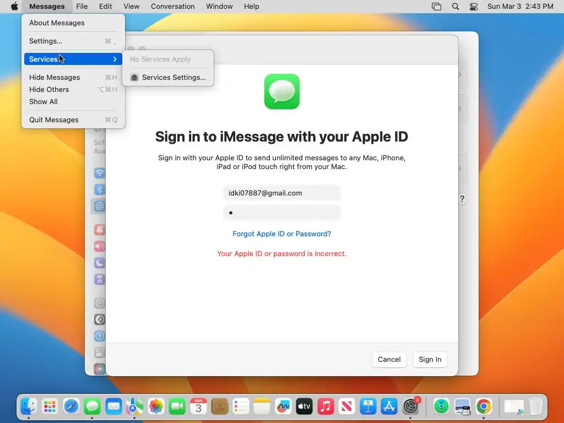This screenshot has width=564, height=423.
Task: Open Settings… from Messages menu
Action: [73, 41]
